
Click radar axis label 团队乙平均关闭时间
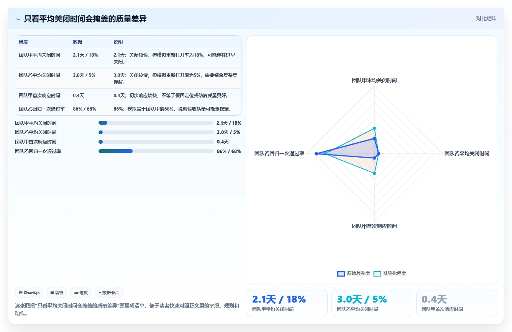point(467,153)
